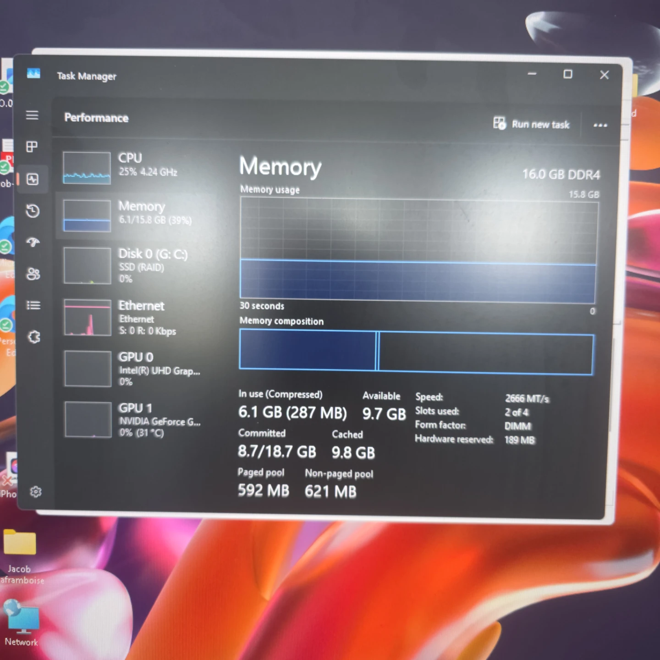Screen dimensions: 660x660
Task: Click Run new task button
Action: (532, 124)
